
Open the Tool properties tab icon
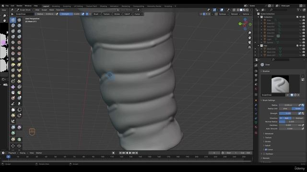tap(256, 65)
